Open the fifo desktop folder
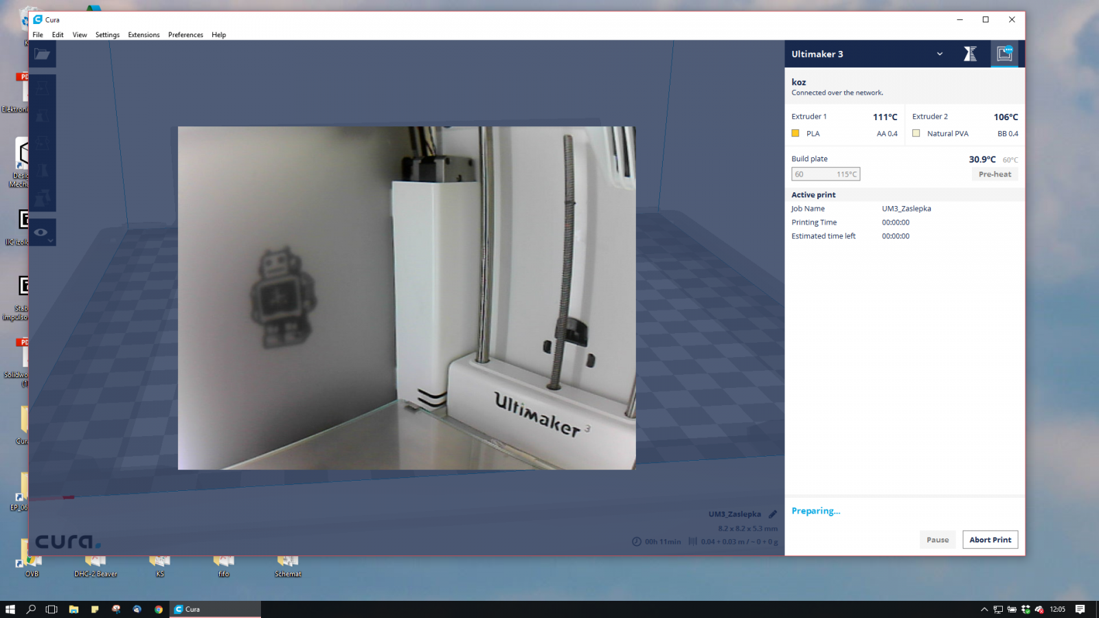The height and width of the screenshot is (618, 1099). (x=223, y=566)
